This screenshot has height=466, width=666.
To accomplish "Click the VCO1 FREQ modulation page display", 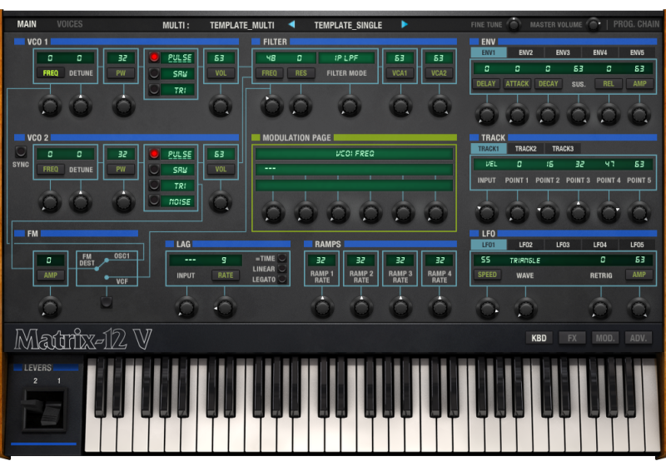I will coord(354,154).
